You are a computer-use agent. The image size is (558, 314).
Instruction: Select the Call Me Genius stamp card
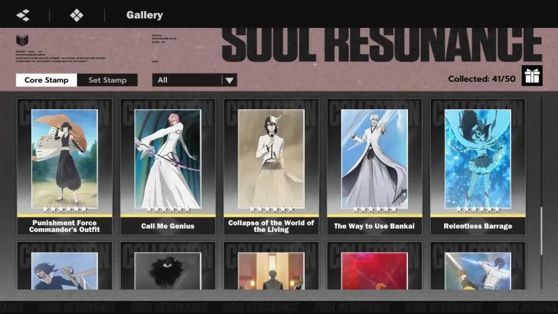167,167
